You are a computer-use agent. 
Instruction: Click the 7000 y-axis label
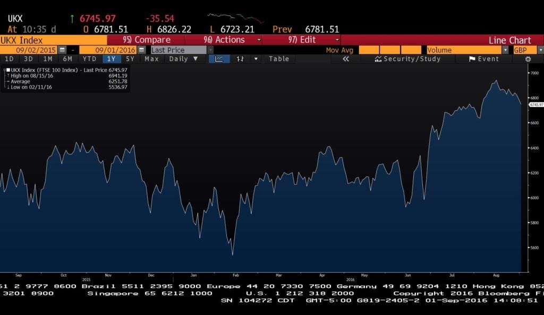pyautogui.click(x=534, y=73)
